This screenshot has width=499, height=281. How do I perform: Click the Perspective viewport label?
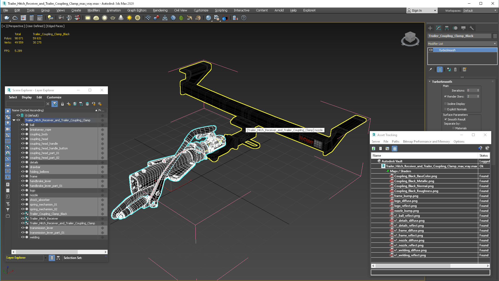(16, 26)
